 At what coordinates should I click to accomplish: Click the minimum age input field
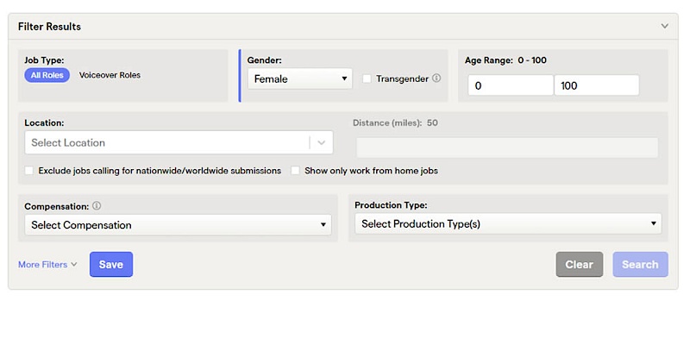click(510, 85)
